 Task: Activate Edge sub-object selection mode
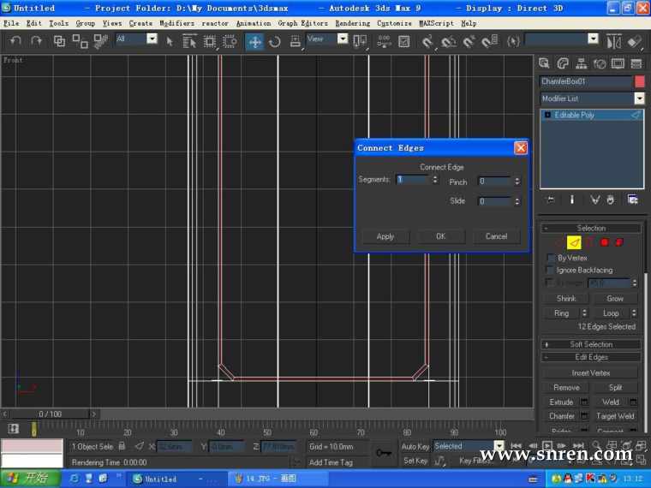(x=574, y=243)
